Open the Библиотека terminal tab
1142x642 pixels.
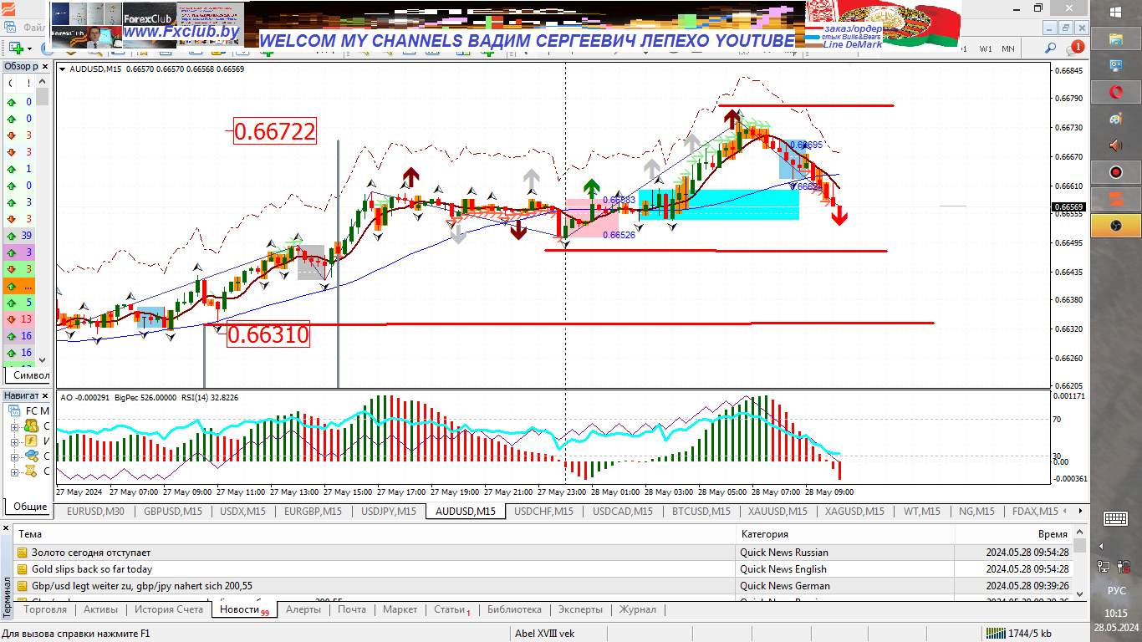tap(514, 609)
